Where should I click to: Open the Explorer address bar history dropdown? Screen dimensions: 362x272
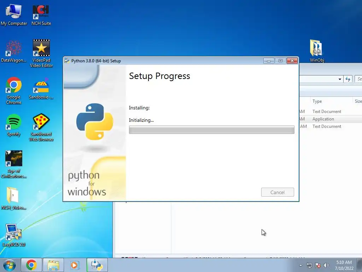[x=340, y=79]
